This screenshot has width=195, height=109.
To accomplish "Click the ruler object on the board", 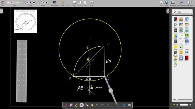I will point(22,71).
